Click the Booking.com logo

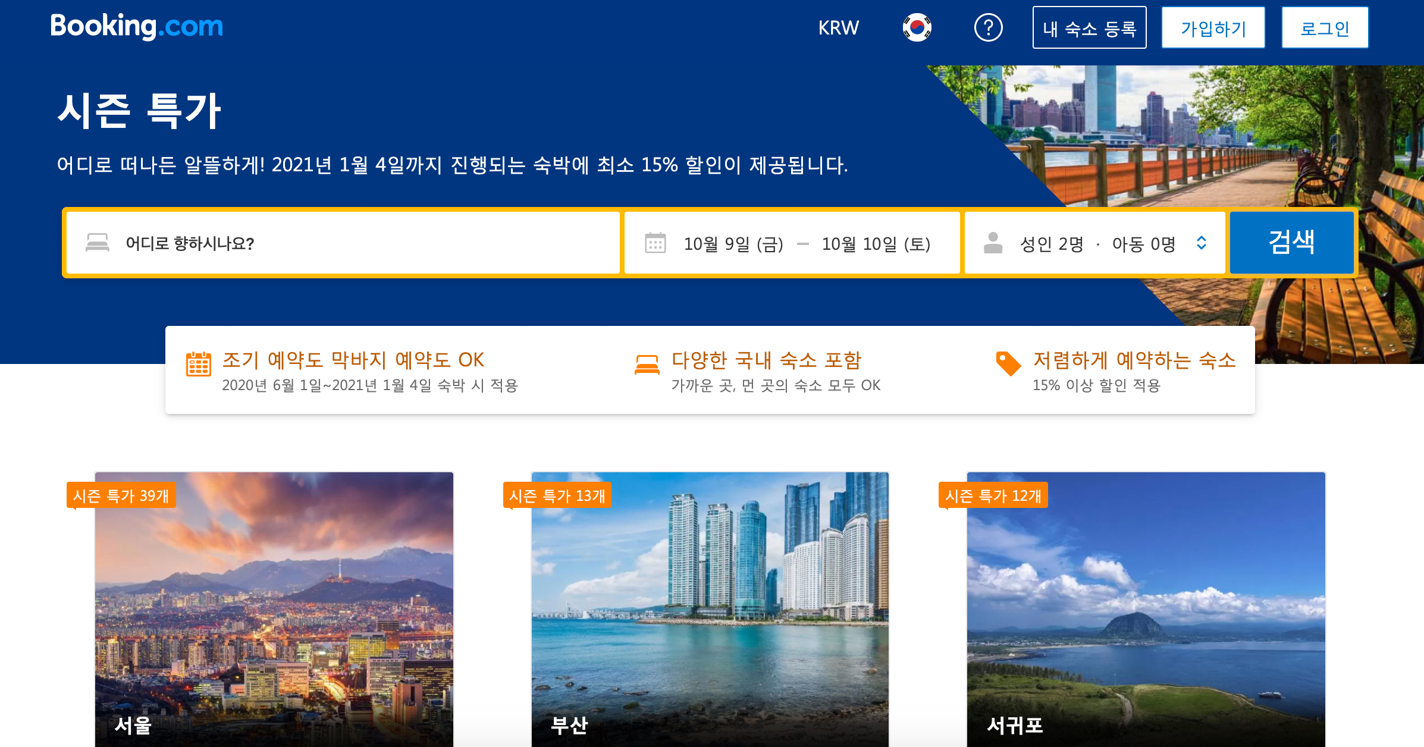click(136, 27)
